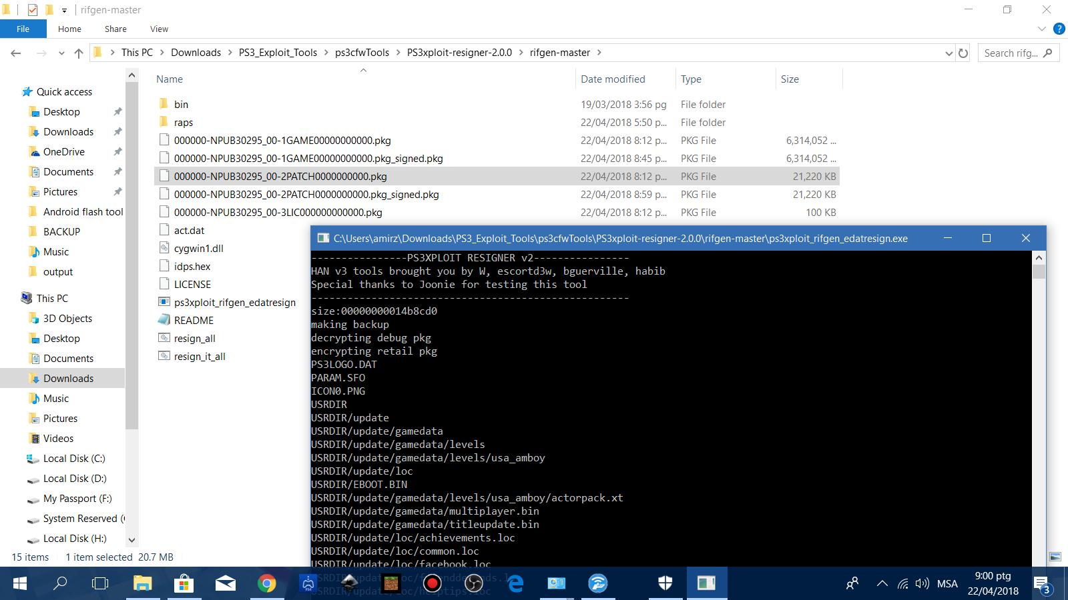The width and height of the screenshot is (1068, 600).
Task: Go back using the back arrow
Action: click(x=16, y=53)
